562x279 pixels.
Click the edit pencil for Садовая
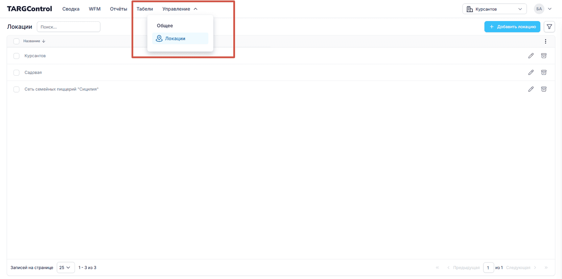pos(531,72)
